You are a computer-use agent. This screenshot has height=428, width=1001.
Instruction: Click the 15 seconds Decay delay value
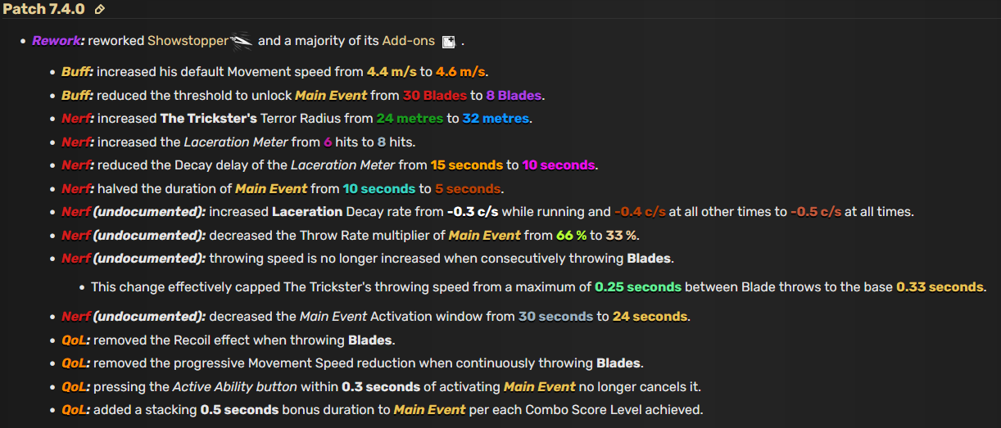click(466, 164)
